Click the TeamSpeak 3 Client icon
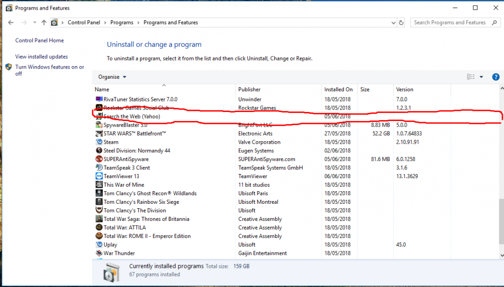This screenshot has width=504, height=287. (x=99, y=168)
